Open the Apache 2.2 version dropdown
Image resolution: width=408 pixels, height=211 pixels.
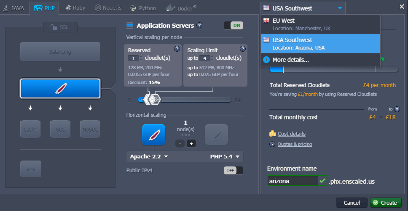[149, 156]
